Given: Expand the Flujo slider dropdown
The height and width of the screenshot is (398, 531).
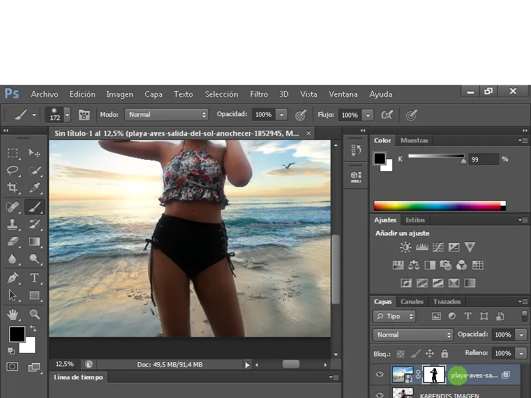Looking at the screenshot, I should pos(368,115).
